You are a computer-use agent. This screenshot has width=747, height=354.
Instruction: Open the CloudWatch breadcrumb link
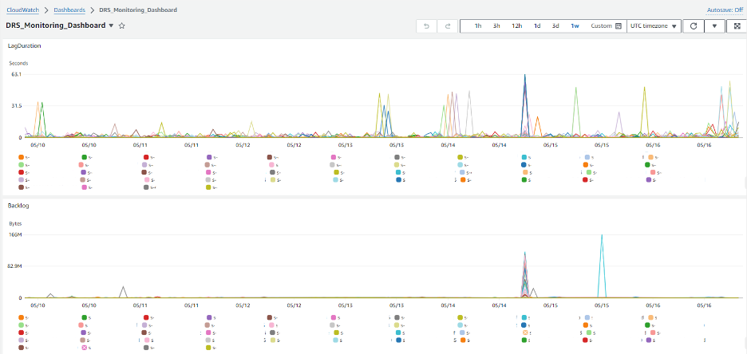pos(22,10)
